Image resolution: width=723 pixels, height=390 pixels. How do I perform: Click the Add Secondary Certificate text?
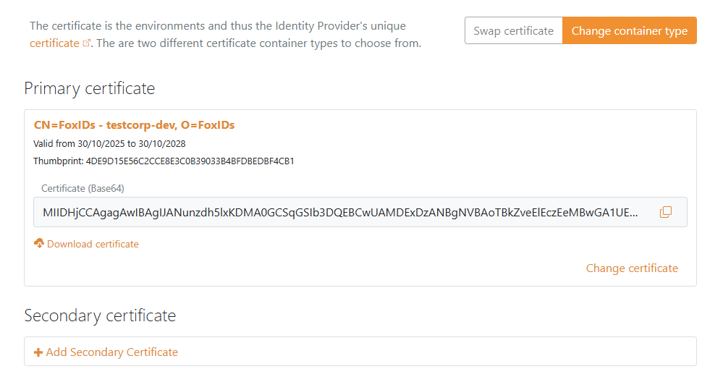(111, 352)
